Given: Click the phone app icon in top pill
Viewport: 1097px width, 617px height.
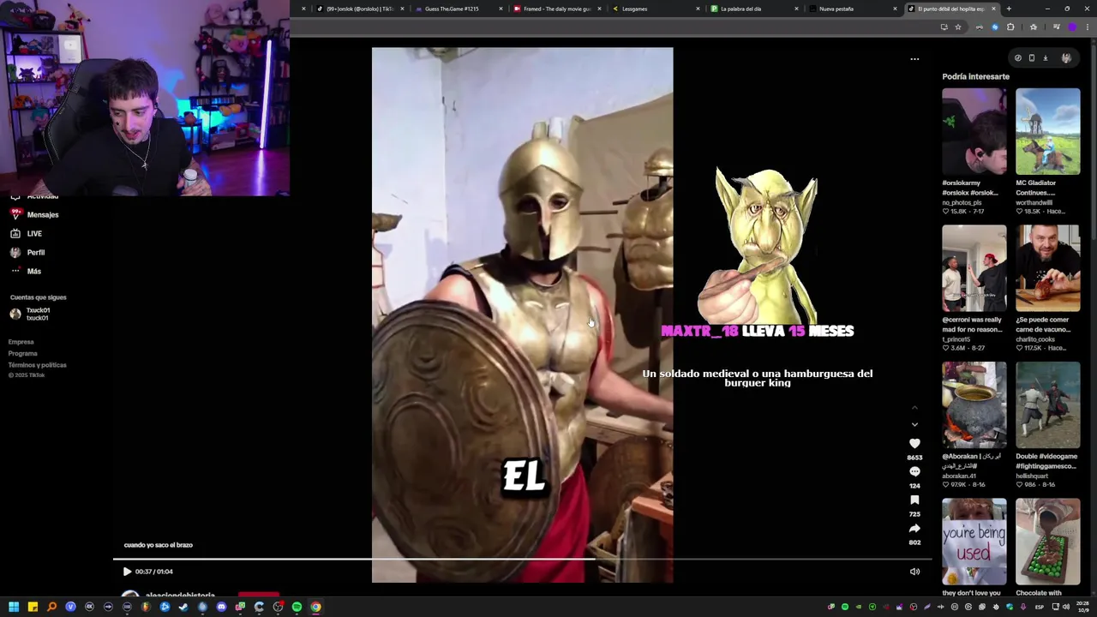Looking at the screenshot, I should (1032, 58).
